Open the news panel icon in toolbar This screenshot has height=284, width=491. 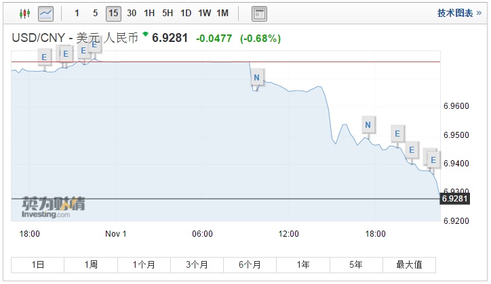point(259,13)
